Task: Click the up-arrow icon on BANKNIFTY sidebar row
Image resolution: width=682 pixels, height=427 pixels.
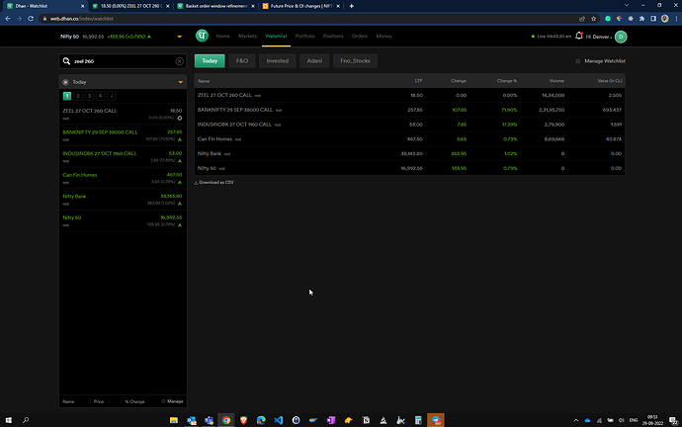Action: tap(180, 139)
